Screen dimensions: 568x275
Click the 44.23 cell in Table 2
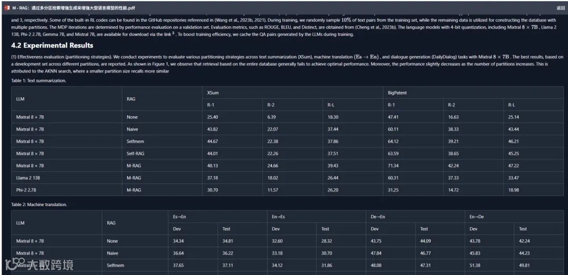[524, 253]
